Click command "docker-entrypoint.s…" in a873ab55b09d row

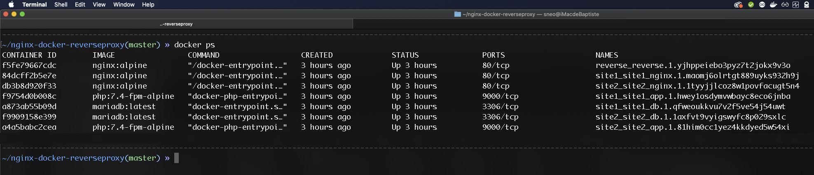tap(237, 107)
